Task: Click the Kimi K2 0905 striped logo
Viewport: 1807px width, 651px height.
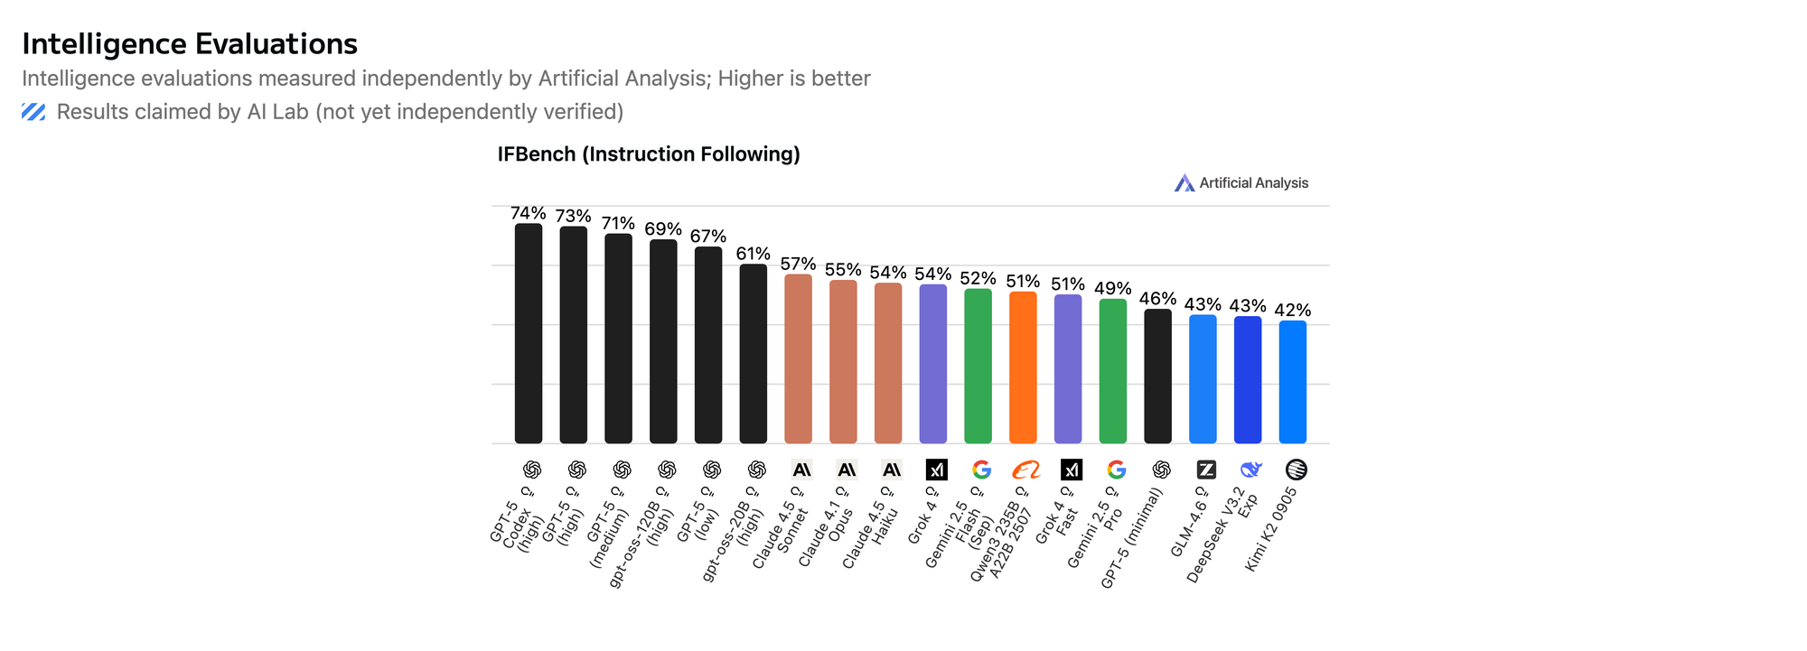Action: pos(1296,470)
